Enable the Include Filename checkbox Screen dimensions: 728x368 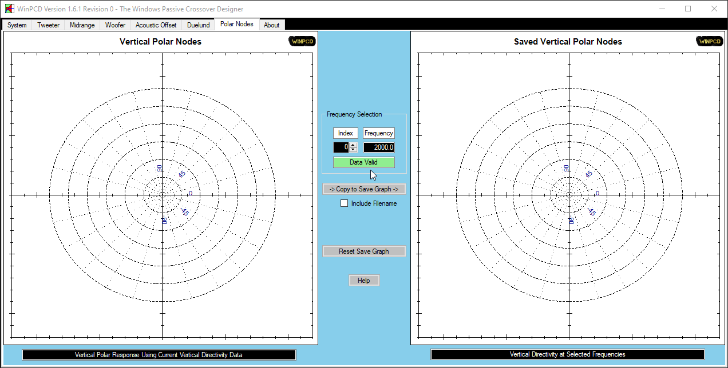coord(344,203)
